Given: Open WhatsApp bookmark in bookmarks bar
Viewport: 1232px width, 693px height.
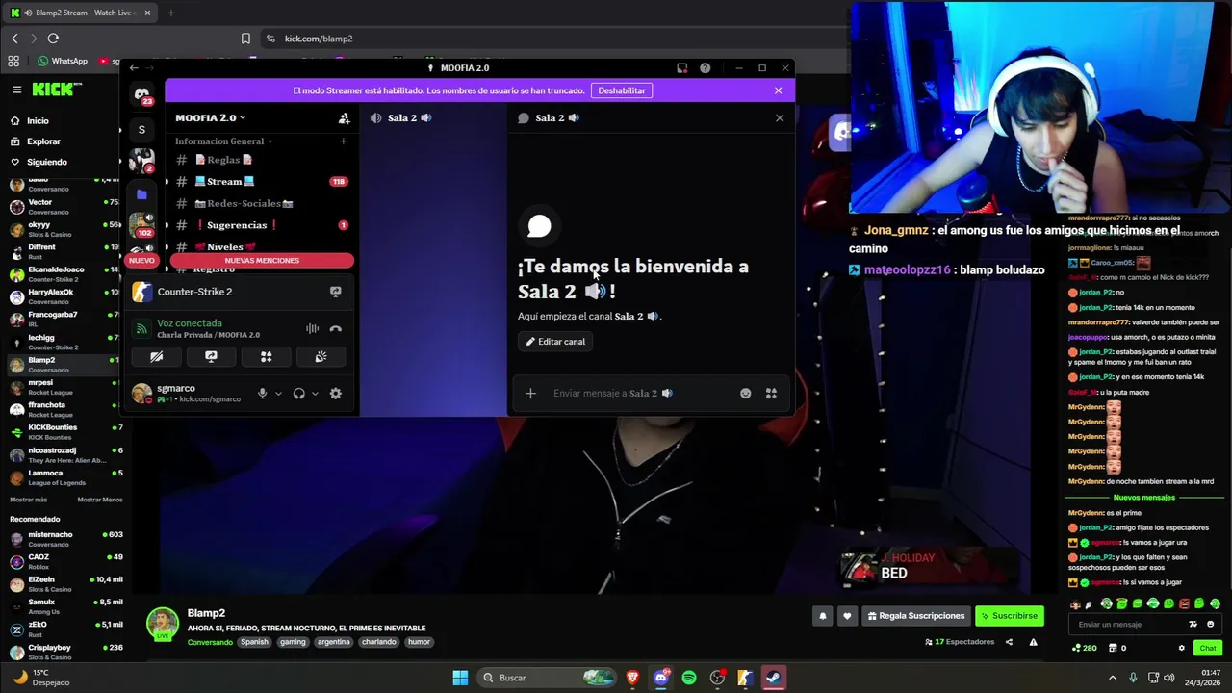Looking at the screenshot, I should (x=63, y=61).
